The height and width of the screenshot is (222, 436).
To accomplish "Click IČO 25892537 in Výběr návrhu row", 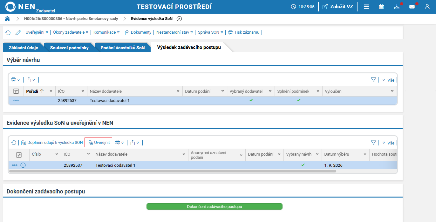I will pos(67,101).
